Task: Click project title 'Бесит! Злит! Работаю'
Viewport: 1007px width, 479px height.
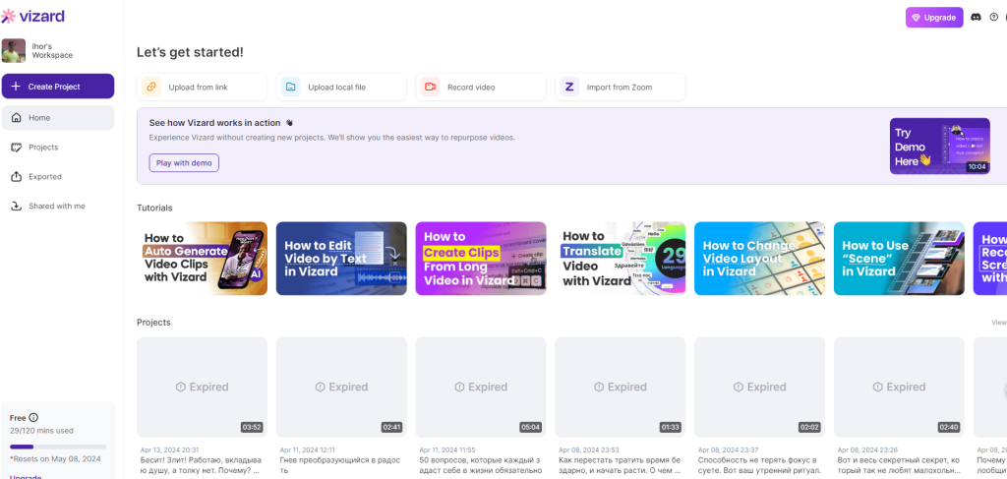Action: (x=203, y=465)
